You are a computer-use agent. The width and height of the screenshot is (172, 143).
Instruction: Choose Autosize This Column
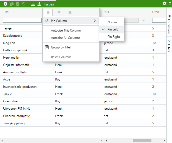71,30
